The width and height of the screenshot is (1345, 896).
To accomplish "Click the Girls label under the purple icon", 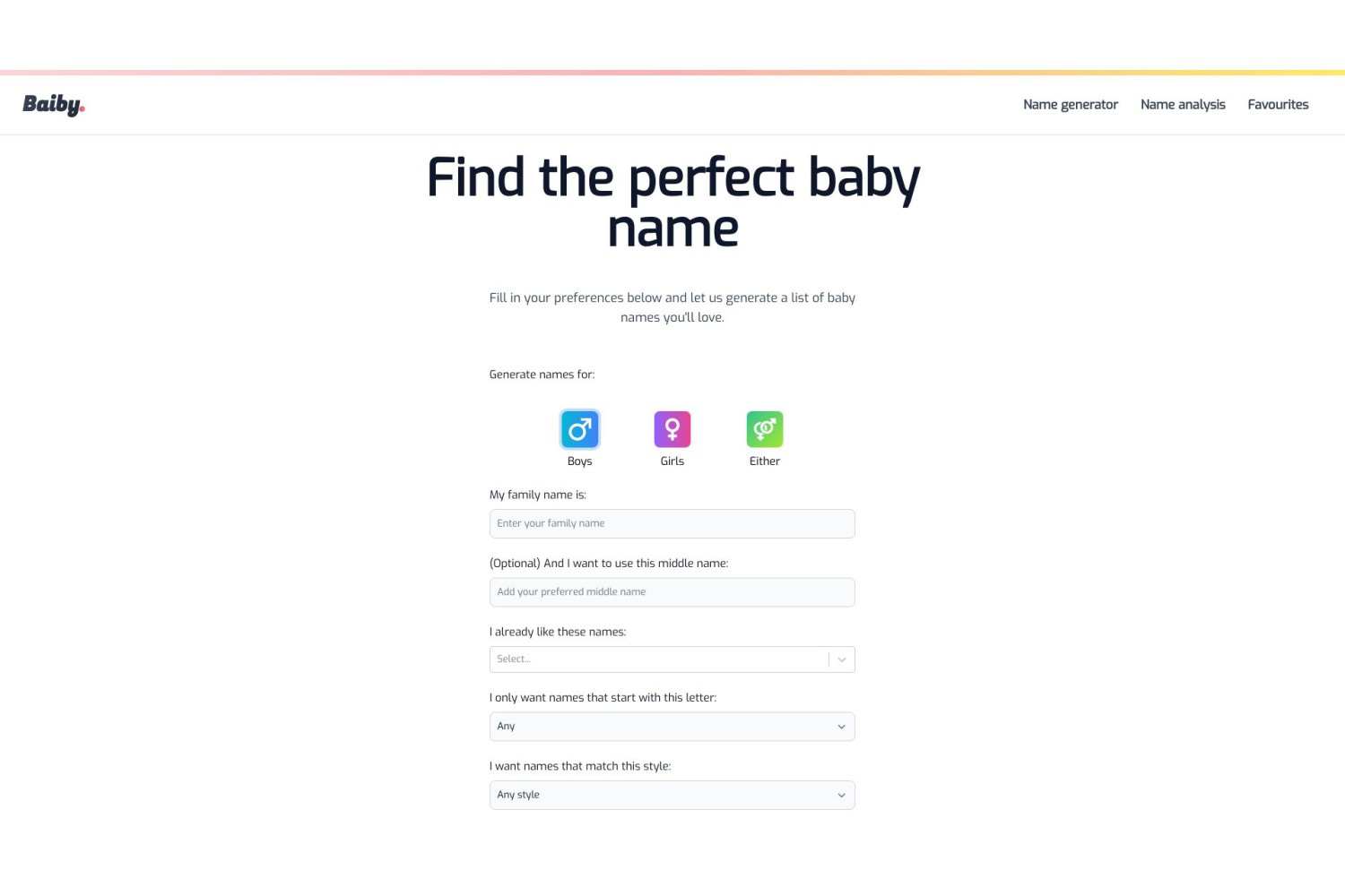I will coord(672,461).
